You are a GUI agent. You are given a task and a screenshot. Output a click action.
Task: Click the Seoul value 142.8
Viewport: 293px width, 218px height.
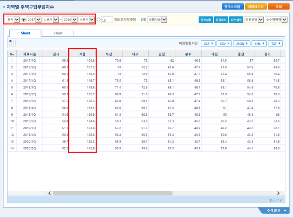tap(91, 148)
